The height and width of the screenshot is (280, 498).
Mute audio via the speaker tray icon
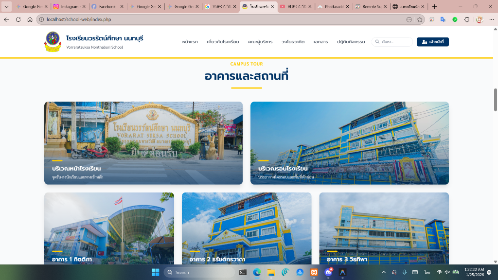point(447,272)
